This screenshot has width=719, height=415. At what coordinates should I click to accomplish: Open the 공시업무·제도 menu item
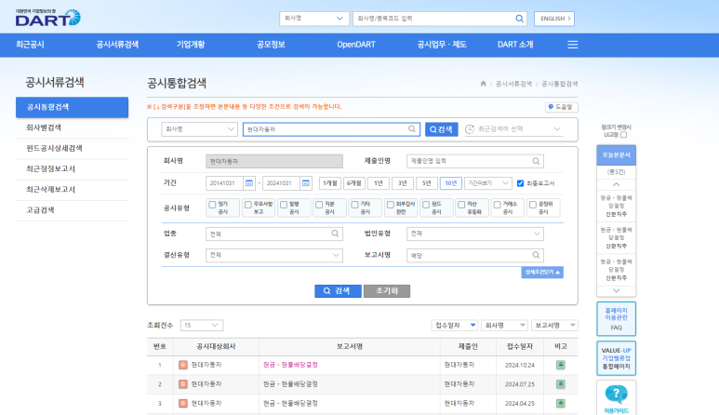tap(442, 45)
